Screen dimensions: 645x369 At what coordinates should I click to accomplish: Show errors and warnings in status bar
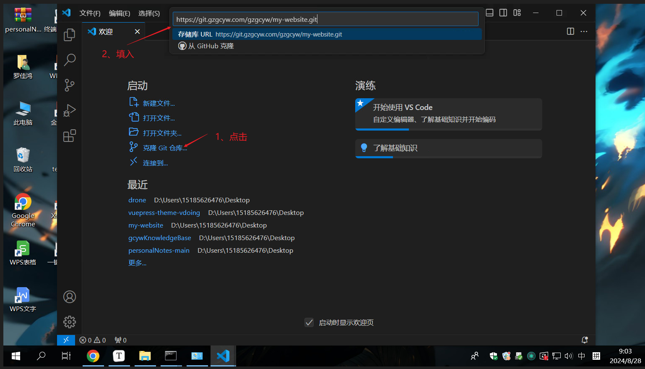pos(93,340)
